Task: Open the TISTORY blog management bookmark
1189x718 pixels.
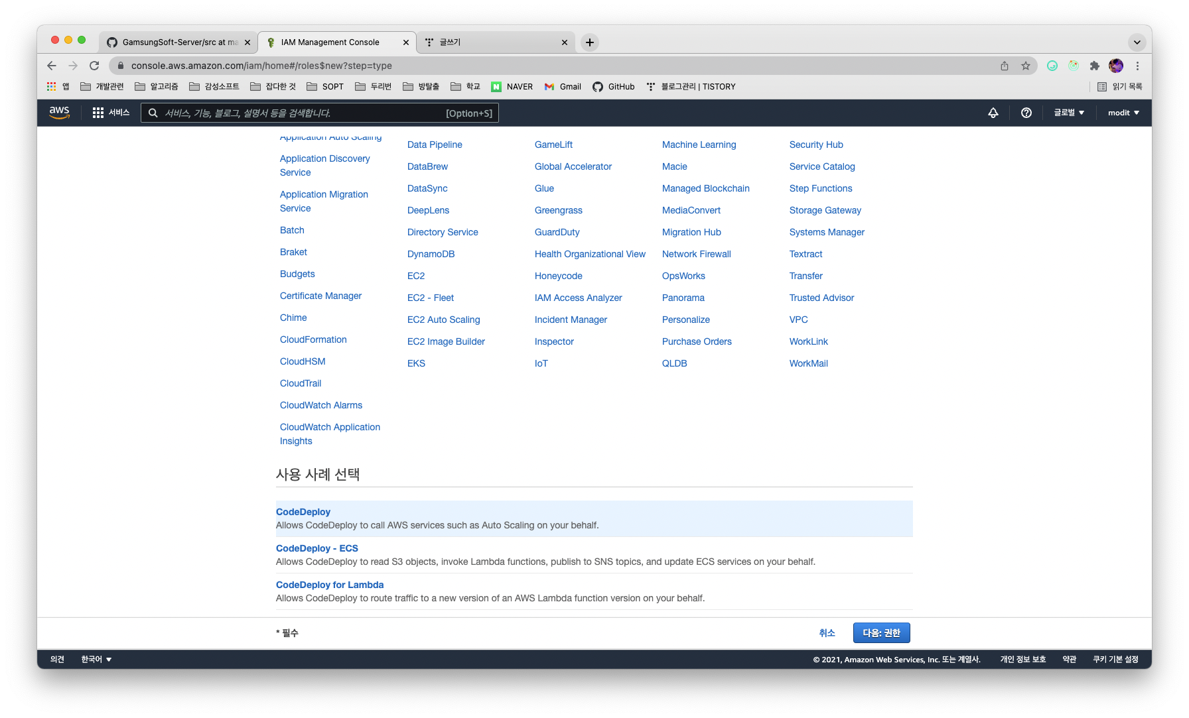Action: pyautogui.click(x=691, y=87)
